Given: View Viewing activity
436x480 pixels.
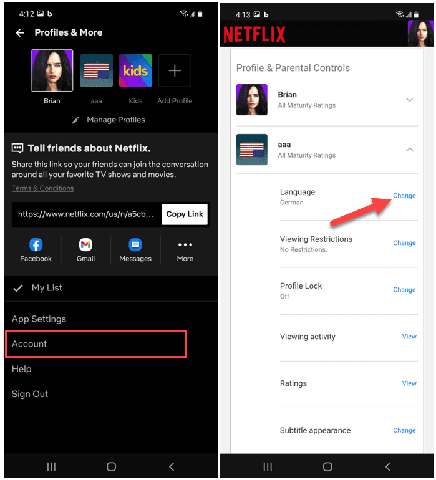Looking at the screenshot, I should (x=409, y=337).
